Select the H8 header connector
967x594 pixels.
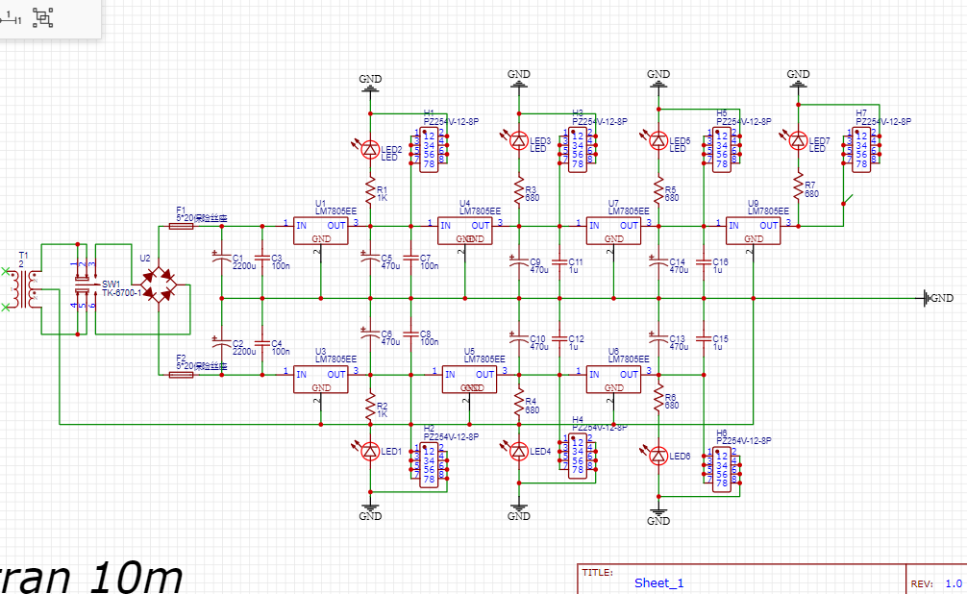coord(721,467)
